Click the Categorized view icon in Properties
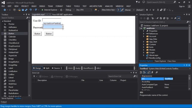Viewport: 192px width, 108px height. [141, 72]
